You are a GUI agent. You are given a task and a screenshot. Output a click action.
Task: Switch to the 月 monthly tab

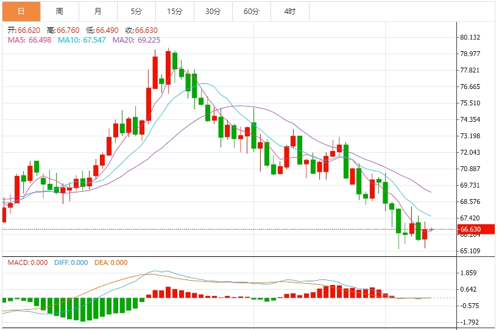click(98, 12)
